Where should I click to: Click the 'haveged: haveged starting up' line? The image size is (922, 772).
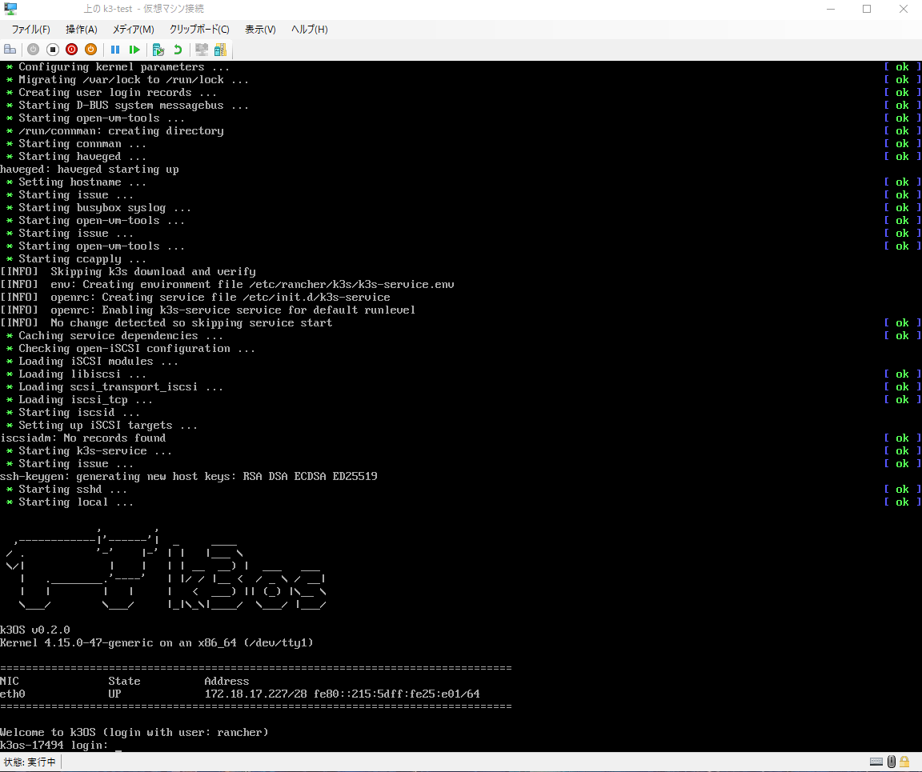pos(90,170)
